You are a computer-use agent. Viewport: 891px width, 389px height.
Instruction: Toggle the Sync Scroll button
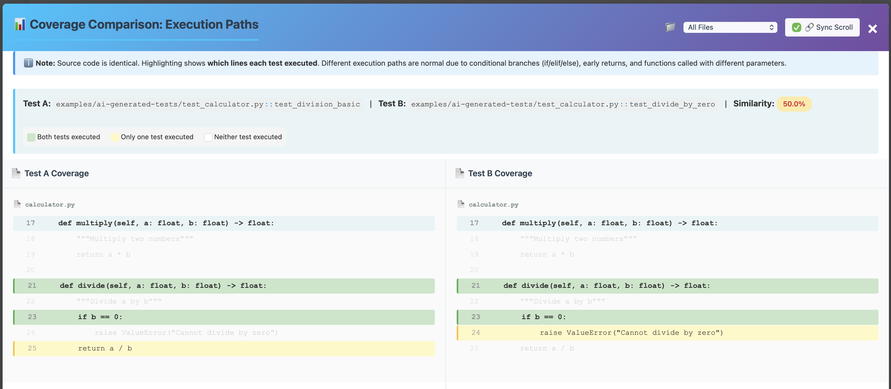[834, 27]
